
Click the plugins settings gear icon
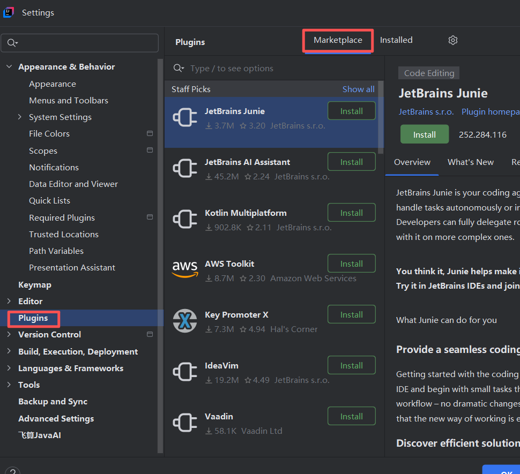[452, 40]
